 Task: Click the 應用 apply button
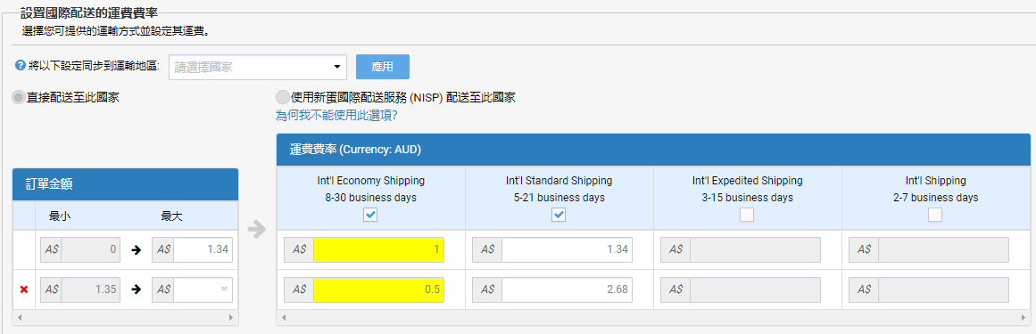coord(383,67)
